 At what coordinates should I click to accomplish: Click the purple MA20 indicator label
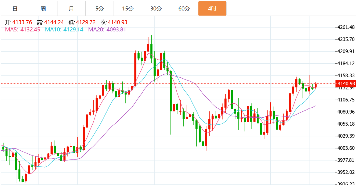(x=107, y=30)
